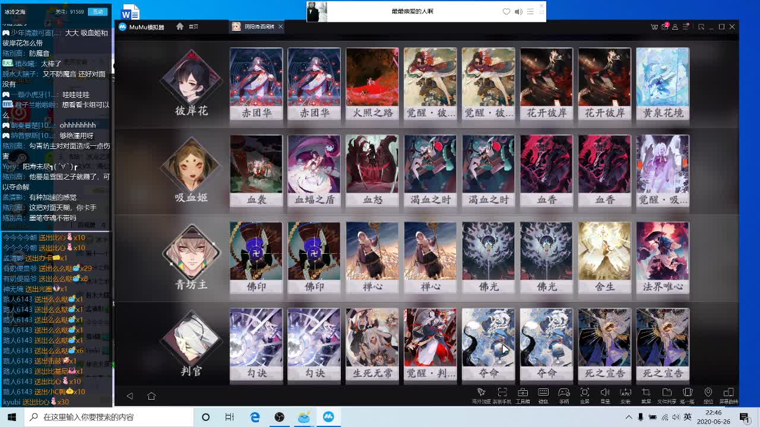The image size is (760, 427).
Task: Switch the input language indicator 英
Action: (x=688, y=417)
